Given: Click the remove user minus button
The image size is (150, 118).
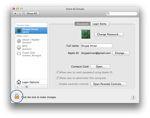Looking at the screenshot, I should click(22, 87).
